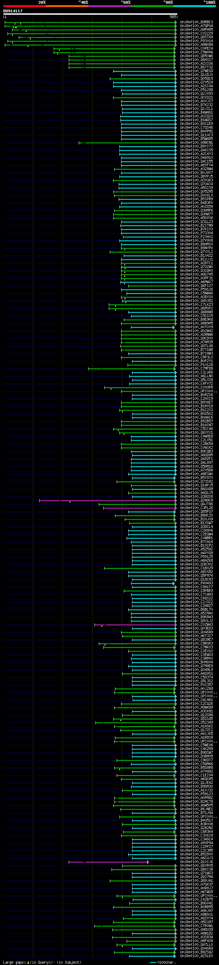Select hit label UniRef100_B6TT32
This screenshot has width=219, height=965.
196,67
